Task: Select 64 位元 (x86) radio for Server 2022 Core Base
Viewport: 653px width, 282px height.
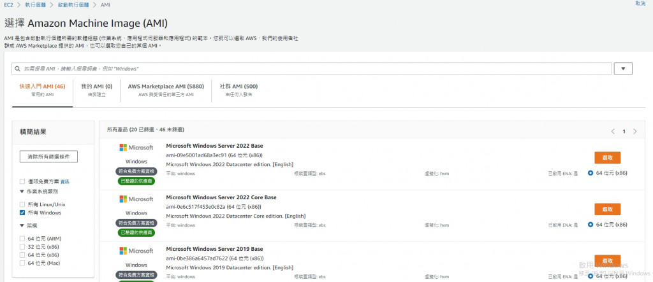Action: tap(591, 225)
